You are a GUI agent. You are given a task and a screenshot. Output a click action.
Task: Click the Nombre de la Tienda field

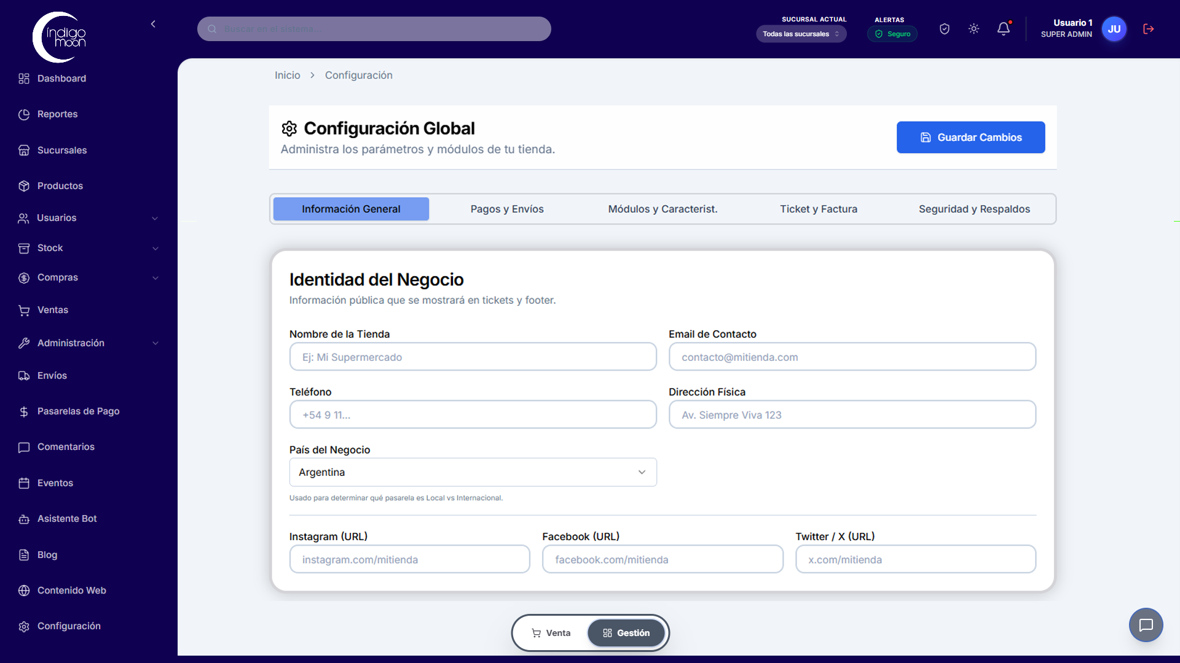click(x=472, y=356)
